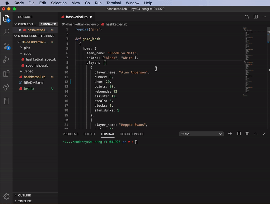Click the "Reggie Evans" string

pyautogui.click(x=132, y=125)
